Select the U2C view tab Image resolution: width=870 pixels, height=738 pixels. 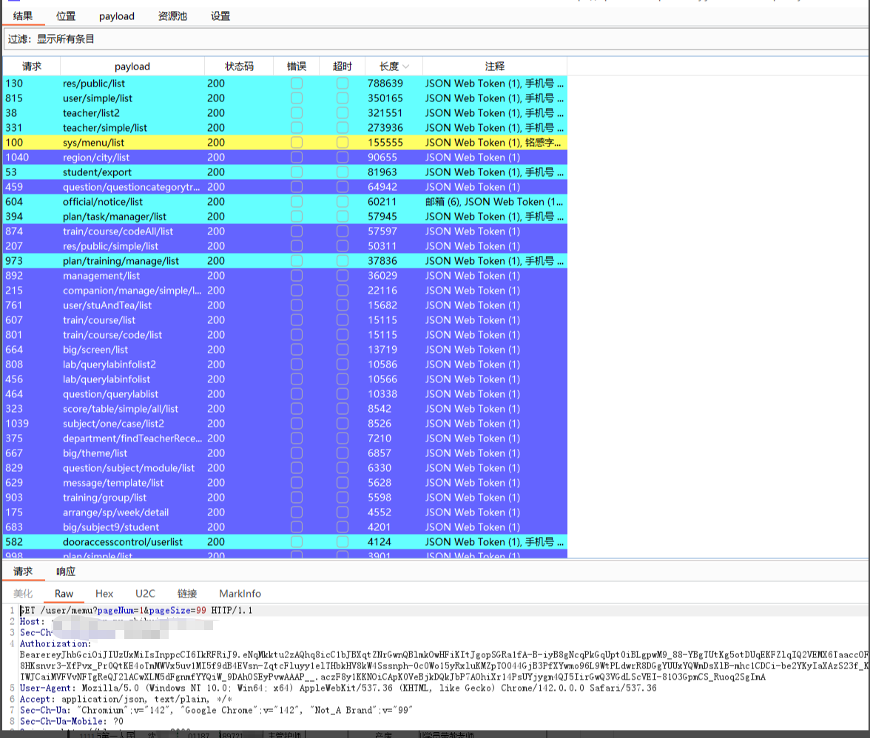[145, 593]
